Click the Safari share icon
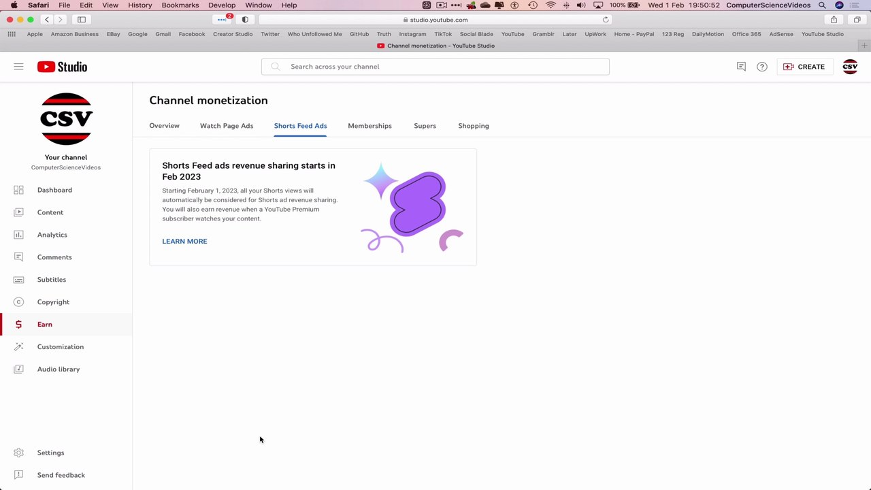Image resolution: width=871 pixels, height=490 pixels. [834, 20]
